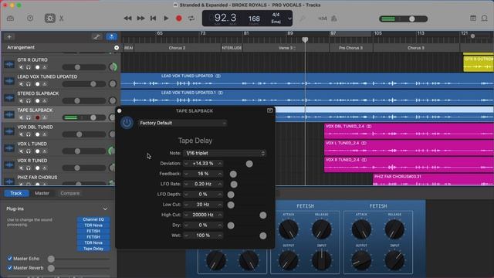Open the Channel EQ plug-in slot
The height and width of the screenshot is (278, 494).
tap(93, 219)
